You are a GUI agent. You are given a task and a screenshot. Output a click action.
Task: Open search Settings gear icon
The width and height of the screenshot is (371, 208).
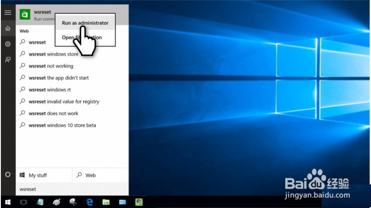point(8,44)
